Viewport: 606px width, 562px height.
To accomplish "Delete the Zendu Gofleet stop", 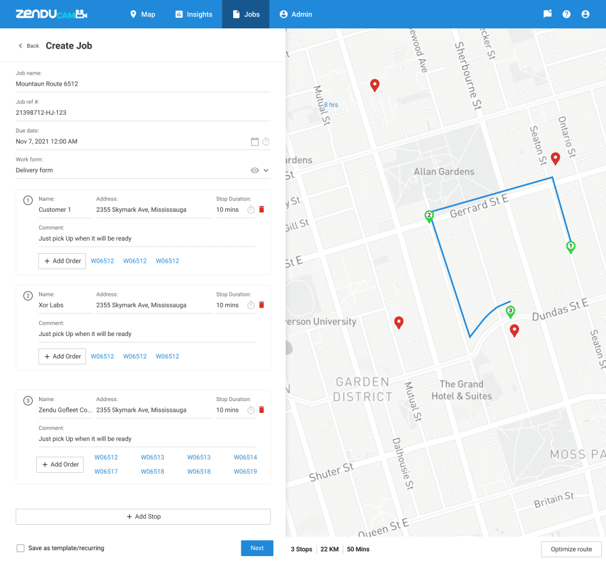I will pos(262,410).
